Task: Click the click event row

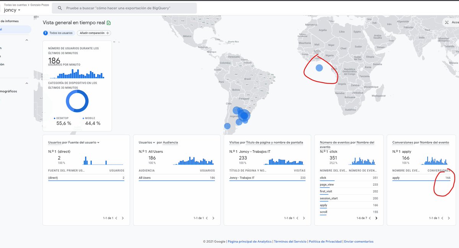Action: [349, 178]
